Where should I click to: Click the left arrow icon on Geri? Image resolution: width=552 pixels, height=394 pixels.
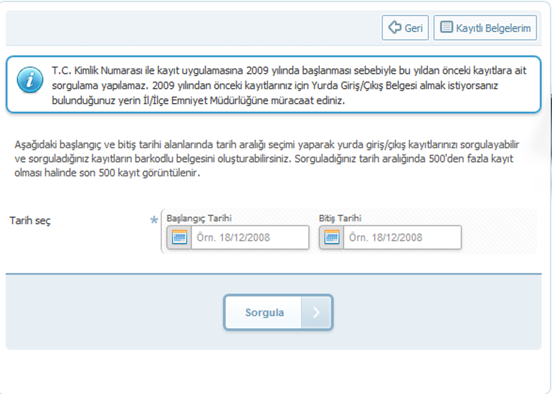point(394,28)
